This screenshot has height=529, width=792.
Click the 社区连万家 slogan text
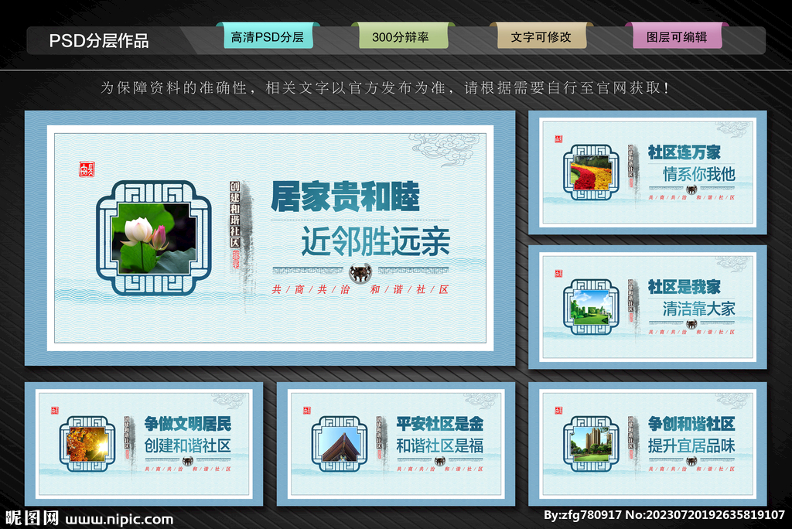[x=684, y=152]
